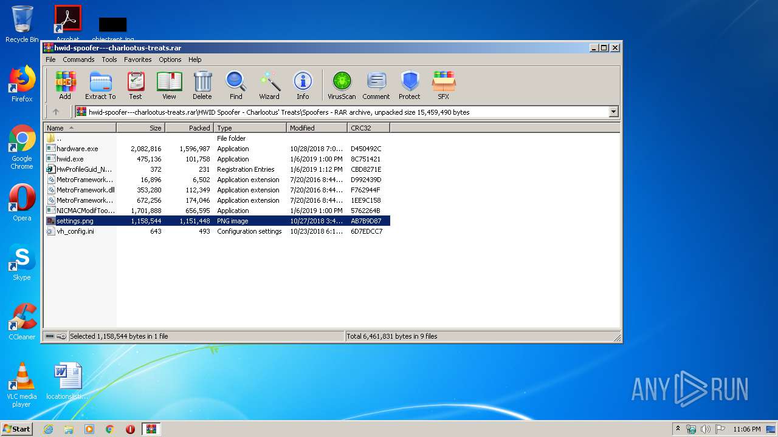778x437 pixels.
Task: Sort by Name column header
Action: (80, 128)
